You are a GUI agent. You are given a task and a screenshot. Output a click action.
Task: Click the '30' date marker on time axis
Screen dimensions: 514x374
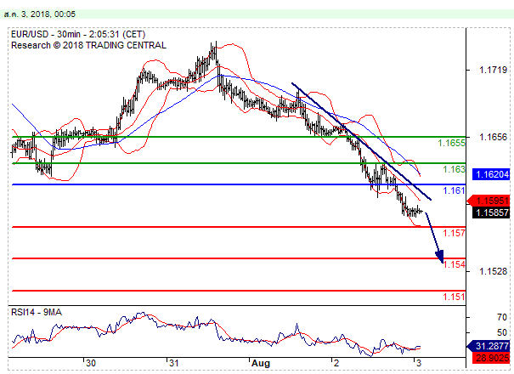(90, 363)
